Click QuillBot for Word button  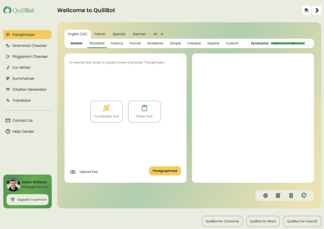point(263,221)
